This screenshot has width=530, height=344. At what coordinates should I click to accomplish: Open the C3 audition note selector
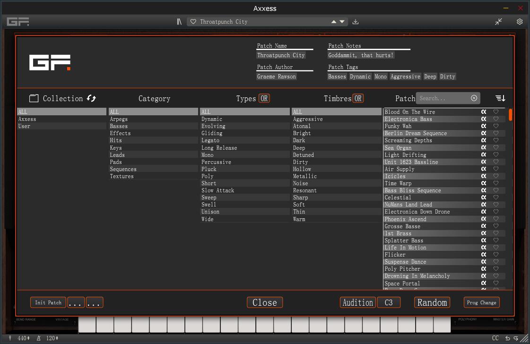click(389, 302)
